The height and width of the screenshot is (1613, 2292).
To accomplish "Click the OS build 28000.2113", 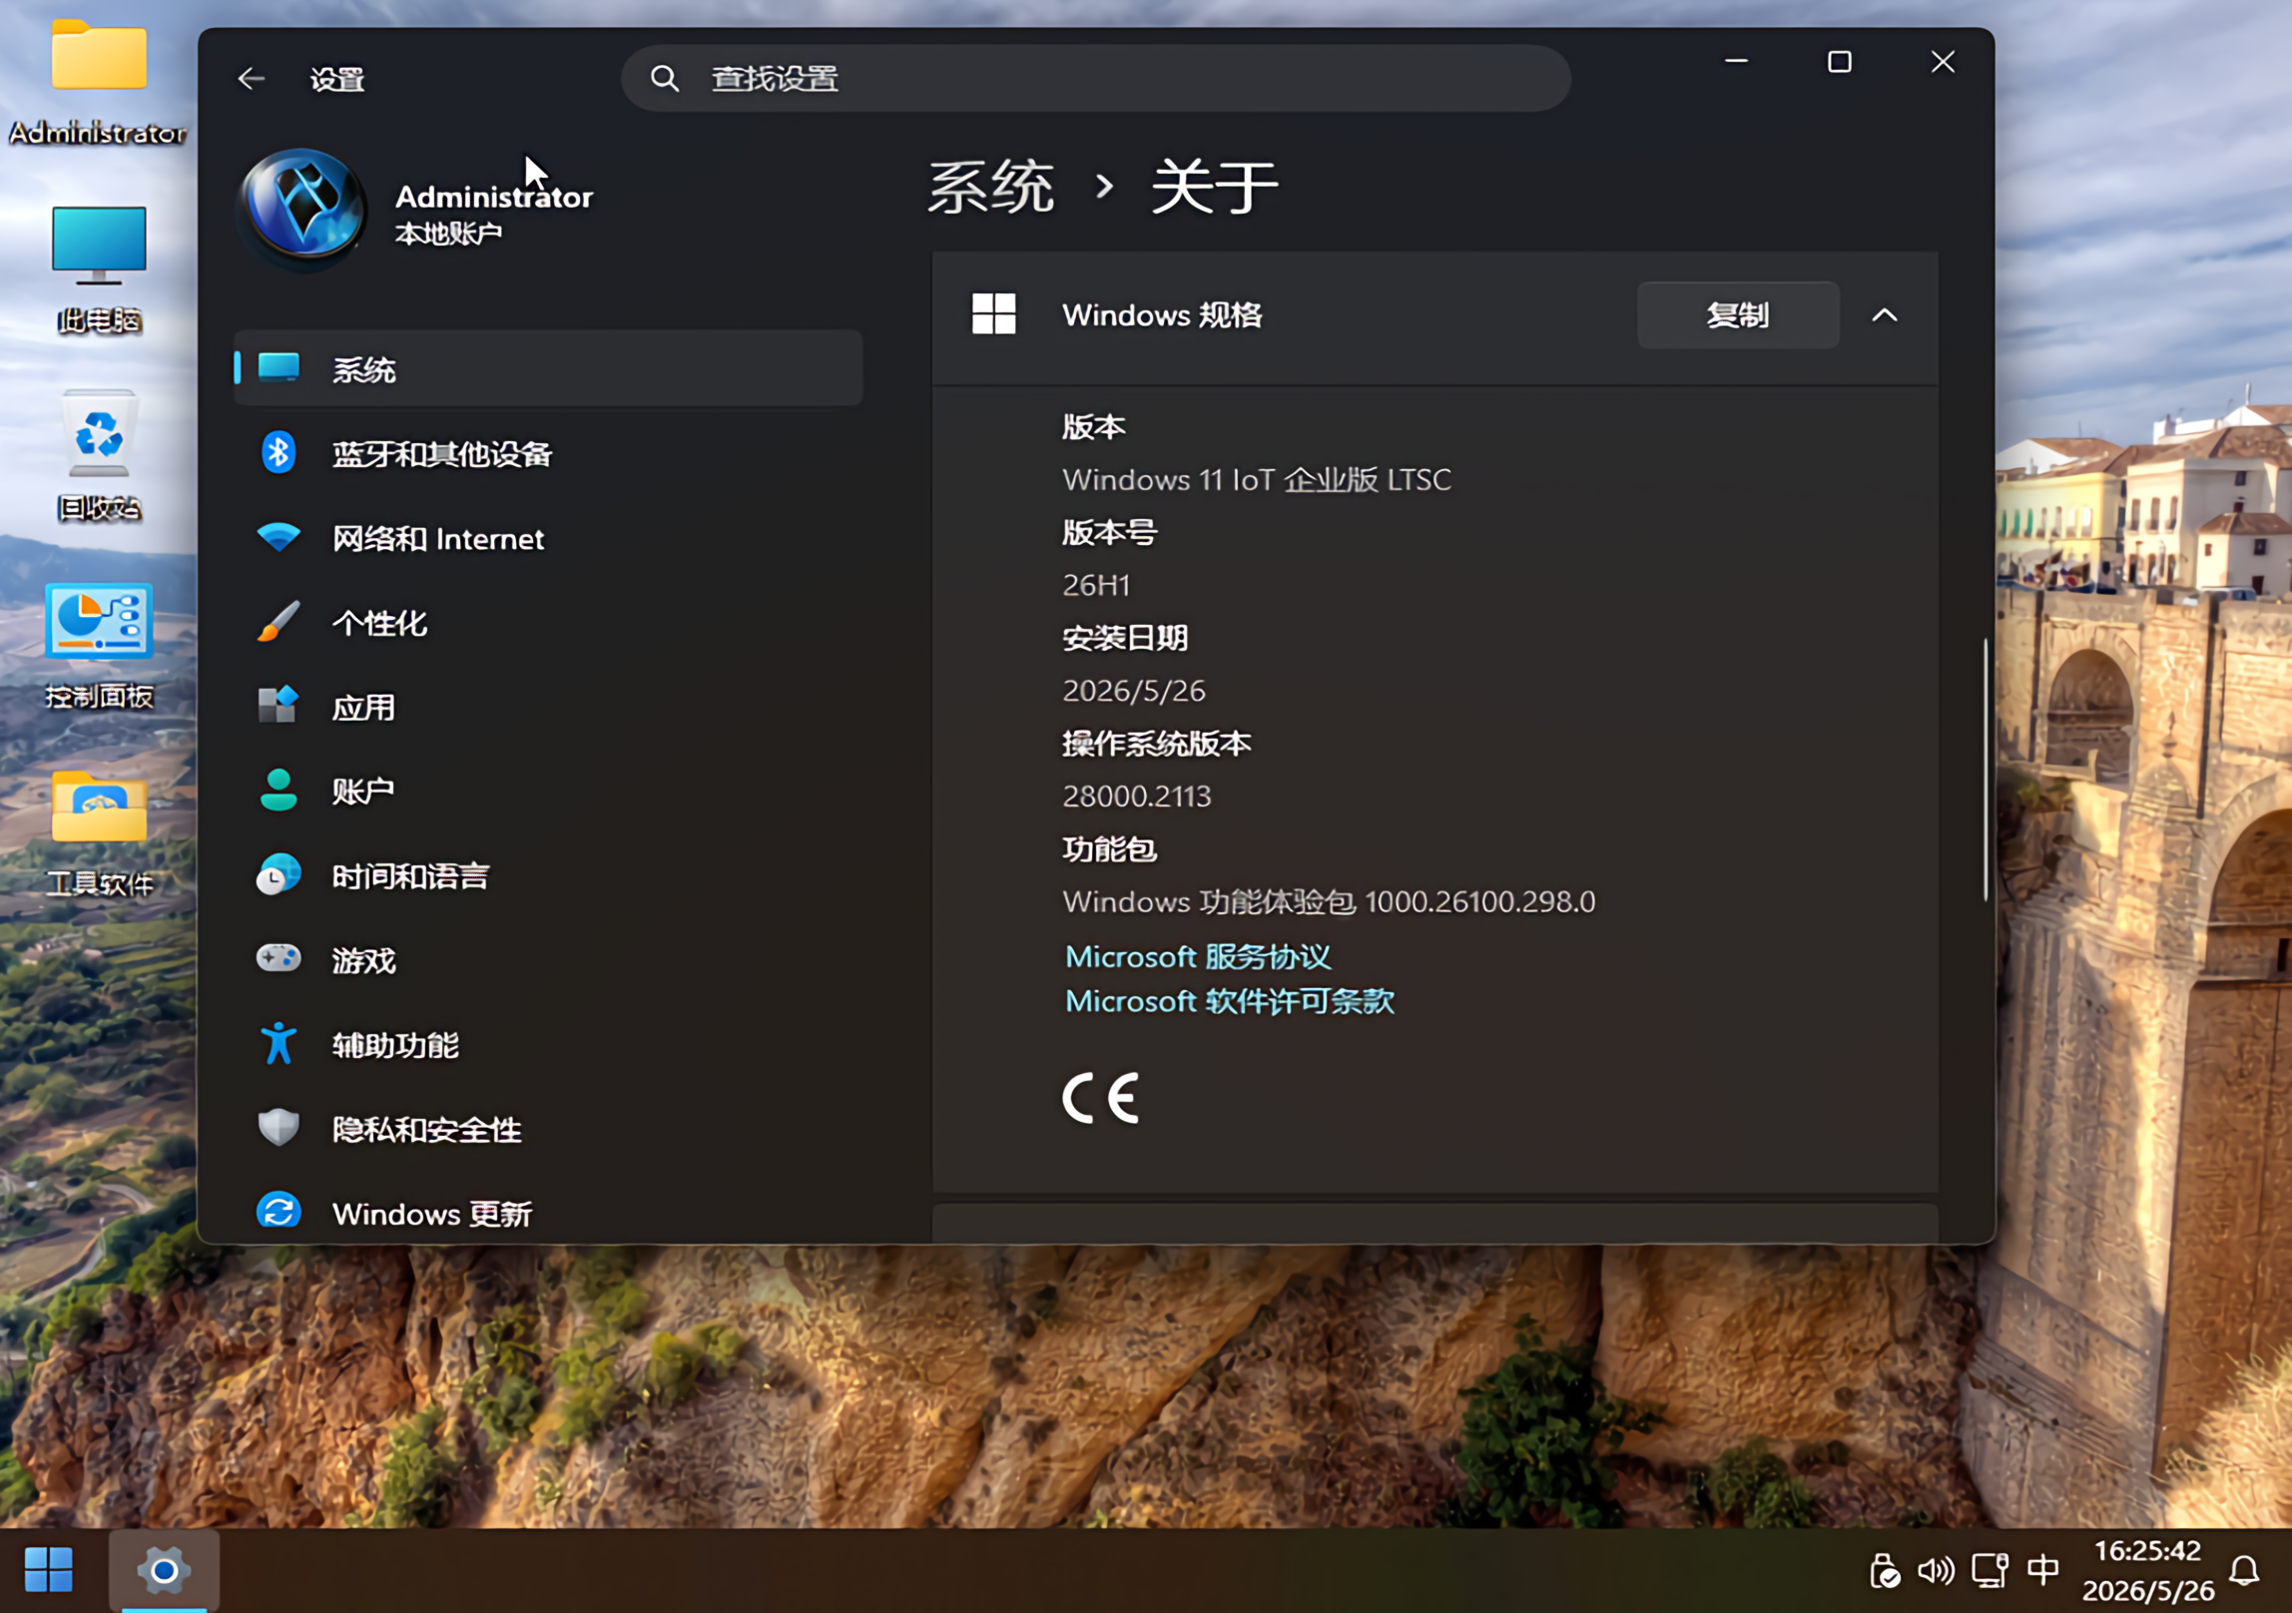I will (1137, 797).
